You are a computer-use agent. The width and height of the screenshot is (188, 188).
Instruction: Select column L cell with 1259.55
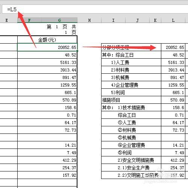(173, 85)
